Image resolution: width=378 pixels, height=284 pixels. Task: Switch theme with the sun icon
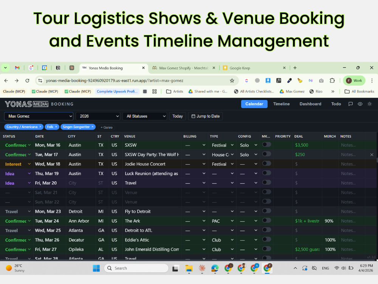click(369, 104)
